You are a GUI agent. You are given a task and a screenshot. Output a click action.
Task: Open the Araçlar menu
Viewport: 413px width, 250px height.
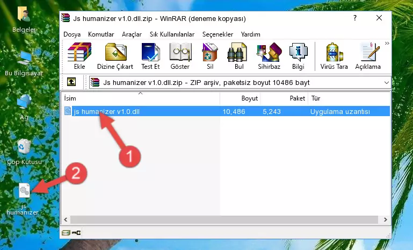[x=132, y=34]
